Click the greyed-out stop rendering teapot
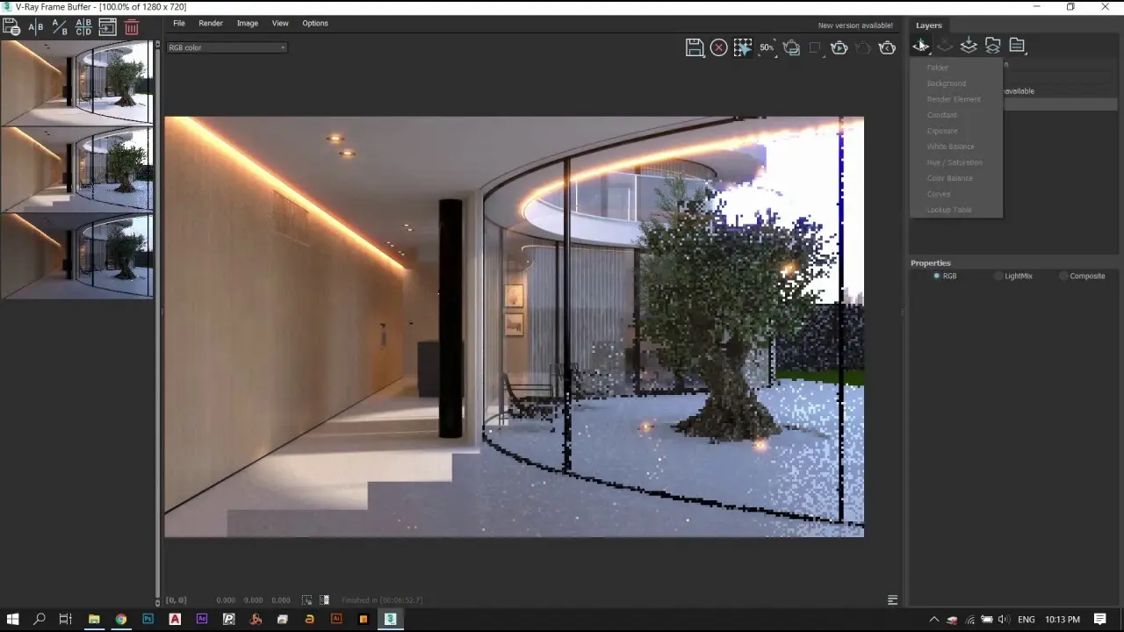1124x632 pixels. (x=863, y=47)
